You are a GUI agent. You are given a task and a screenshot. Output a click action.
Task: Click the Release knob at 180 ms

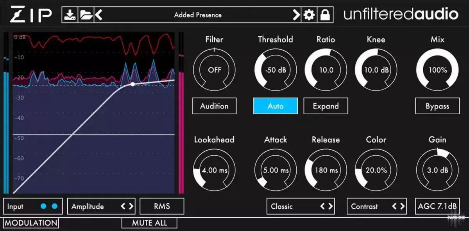click(x=326, y=170)
